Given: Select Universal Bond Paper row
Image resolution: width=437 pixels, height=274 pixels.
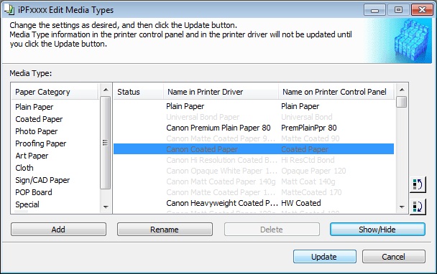Looking at the screenshot, I should [254, 117].
